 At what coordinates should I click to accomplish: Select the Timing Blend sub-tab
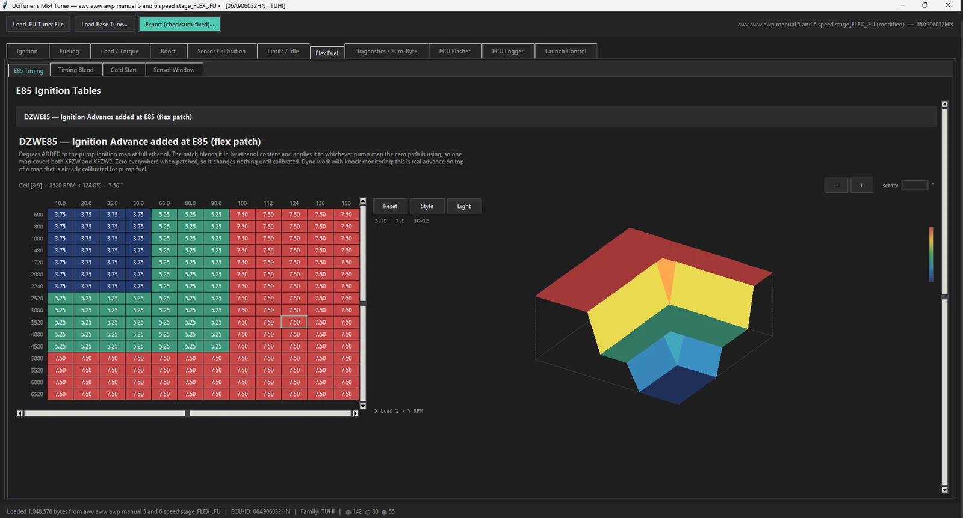(x=76, y=70)
